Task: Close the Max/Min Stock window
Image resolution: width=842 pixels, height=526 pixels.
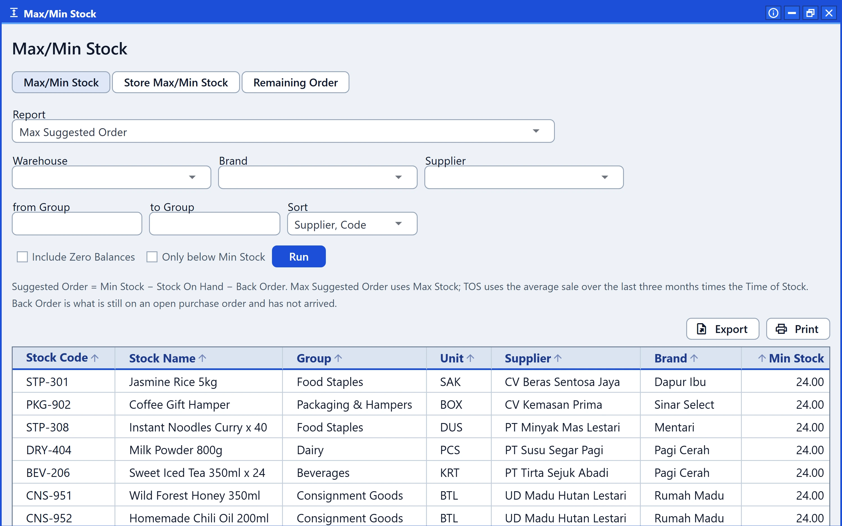Action: 829,13
